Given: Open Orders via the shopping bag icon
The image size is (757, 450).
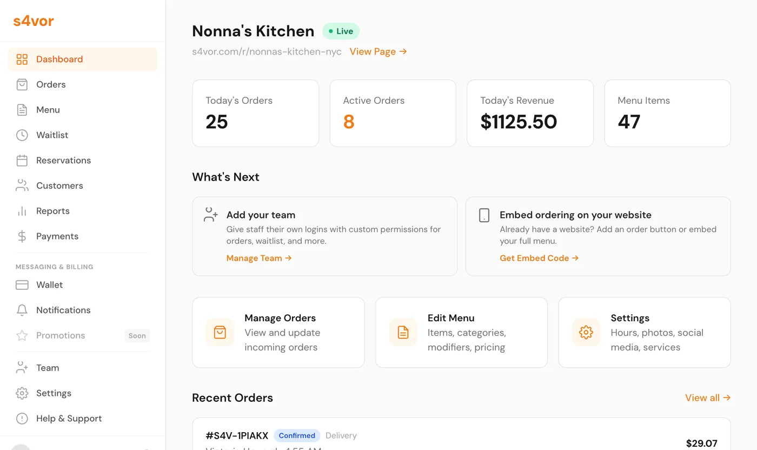Looking at the screenshot, I should click(22, 84).
